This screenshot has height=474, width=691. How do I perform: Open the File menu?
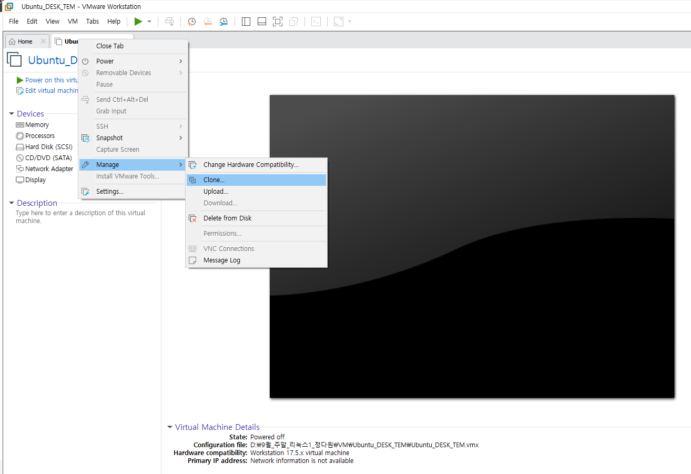[x=14, y=22]
